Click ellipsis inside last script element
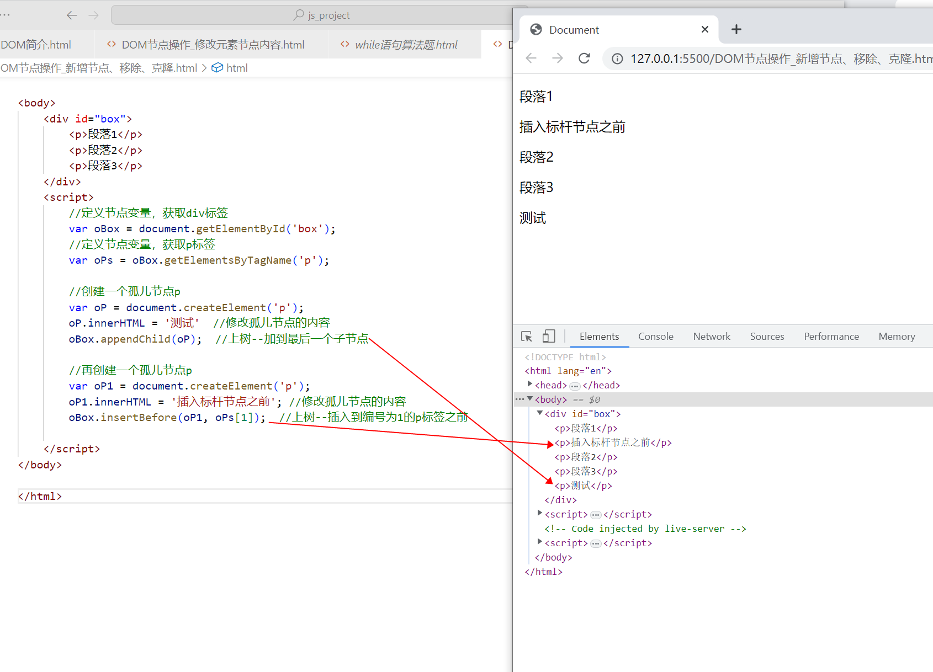Image resolution: width=933 pixels, height=672 pixels. tap(596, 543)
